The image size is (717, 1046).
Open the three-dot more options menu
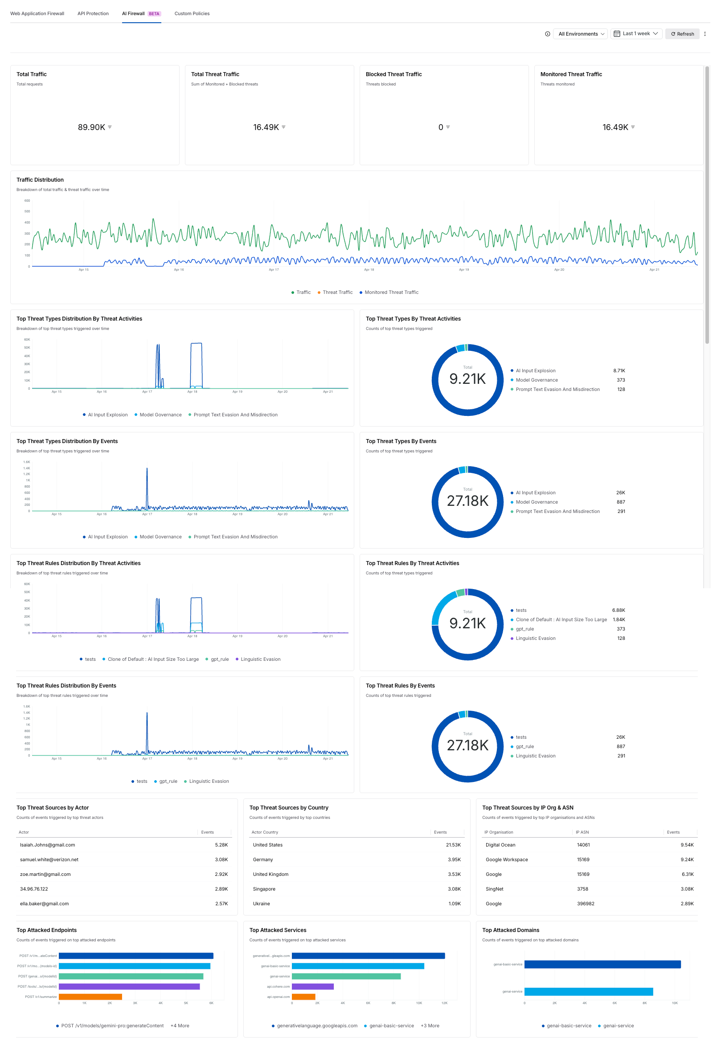(x=705, y=34)
